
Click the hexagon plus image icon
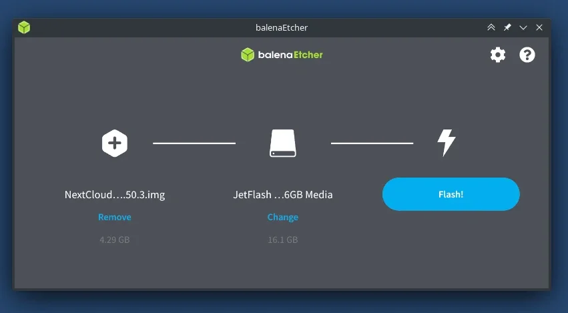tap(115, 143)
